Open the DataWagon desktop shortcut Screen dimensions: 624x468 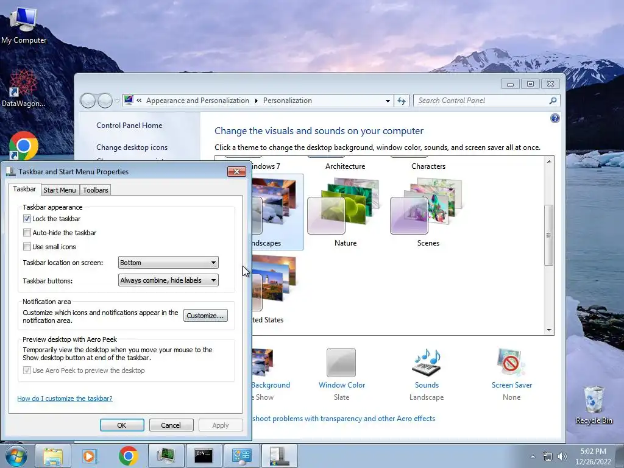(x=23, y=89)
